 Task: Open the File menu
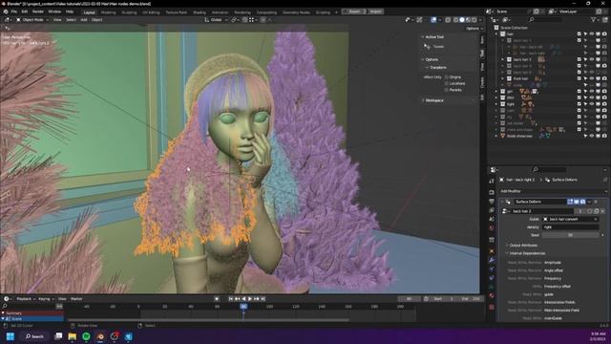click(x=14, y=11)
